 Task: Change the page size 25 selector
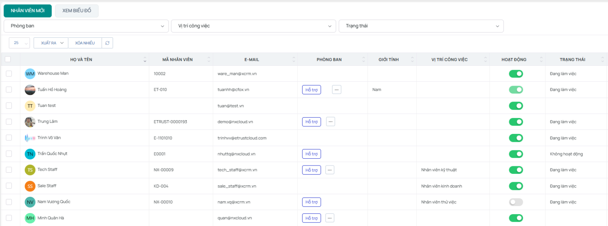[x=19, y=43]
